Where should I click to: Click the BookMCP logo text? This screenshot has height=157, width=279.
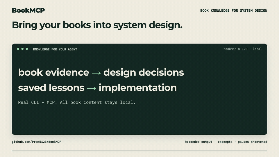(28, 10)
